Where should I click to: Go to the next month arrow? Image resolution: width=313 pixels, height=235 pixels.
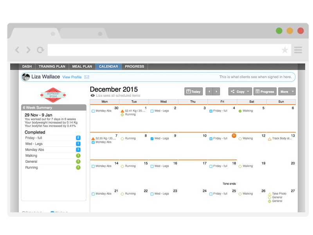click(216, 91)
